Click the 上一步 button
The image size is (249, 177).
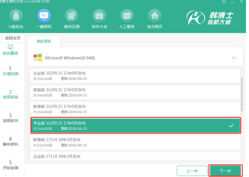(x=192, y=171)
